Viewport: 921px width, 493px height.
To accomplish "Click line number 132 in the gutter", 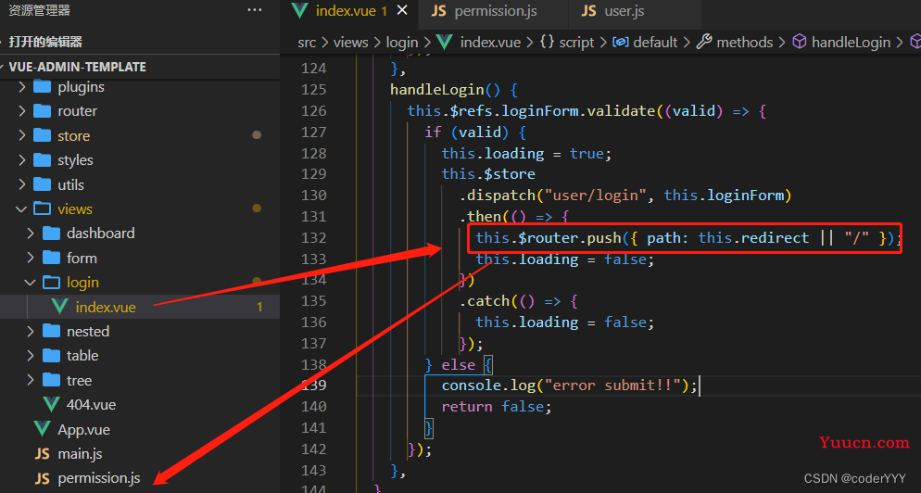I will pyautogui.click(x=314, y=238).
